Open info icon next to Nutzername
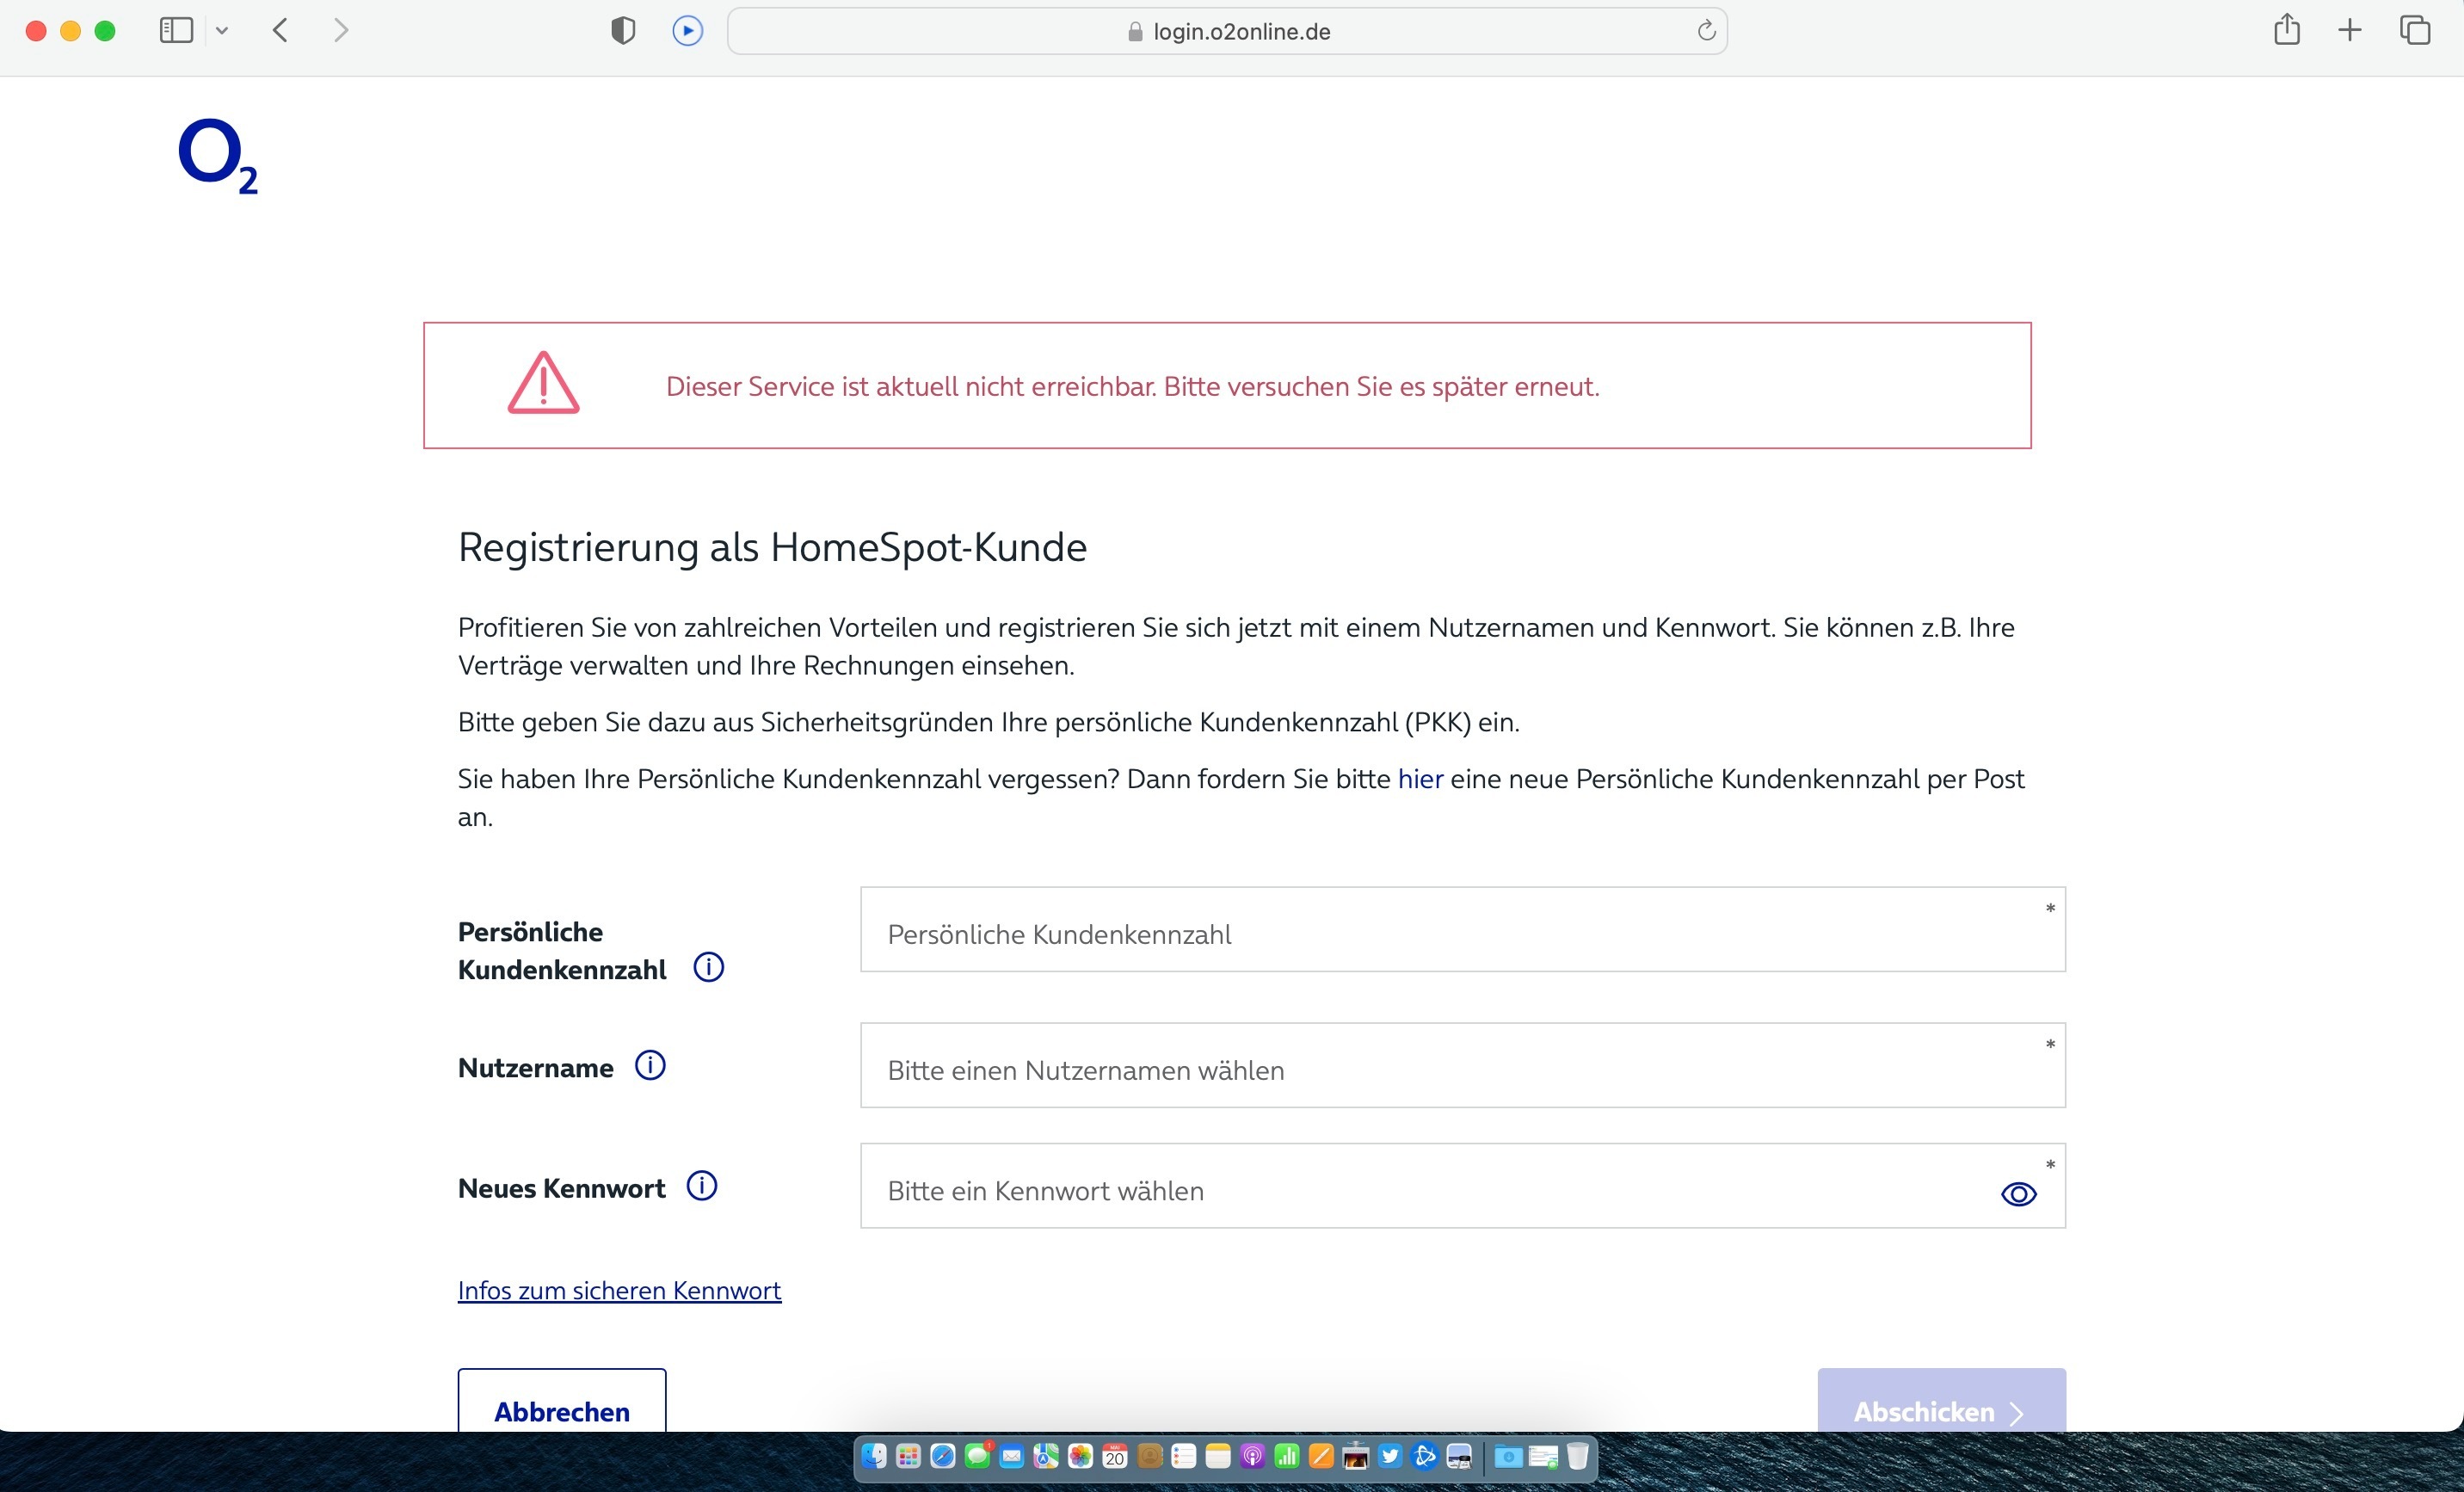2464x1492 pixels. click(650, 1065)
